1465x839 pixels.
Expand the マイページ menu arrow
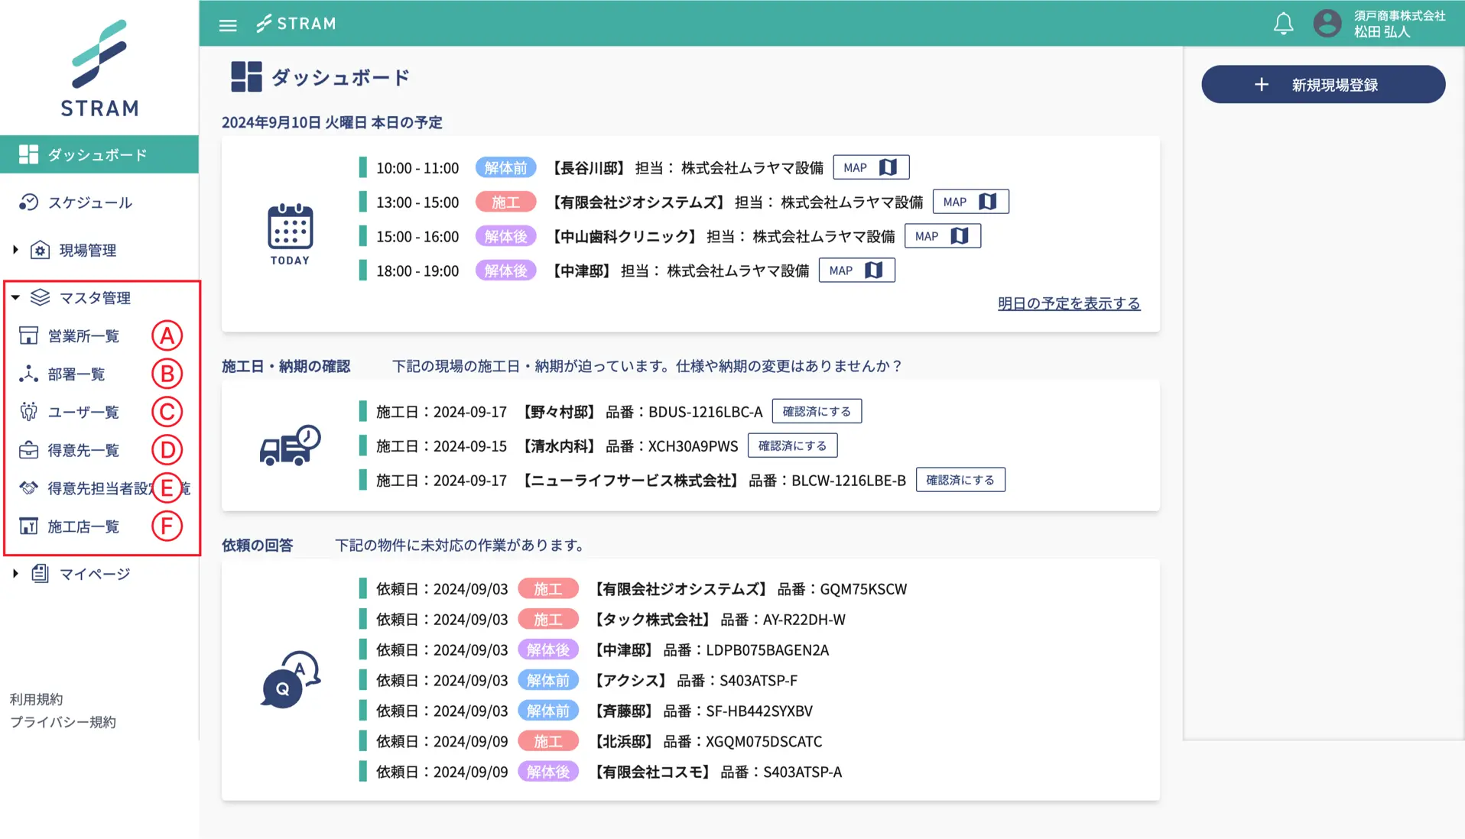[x=15, y=574]
